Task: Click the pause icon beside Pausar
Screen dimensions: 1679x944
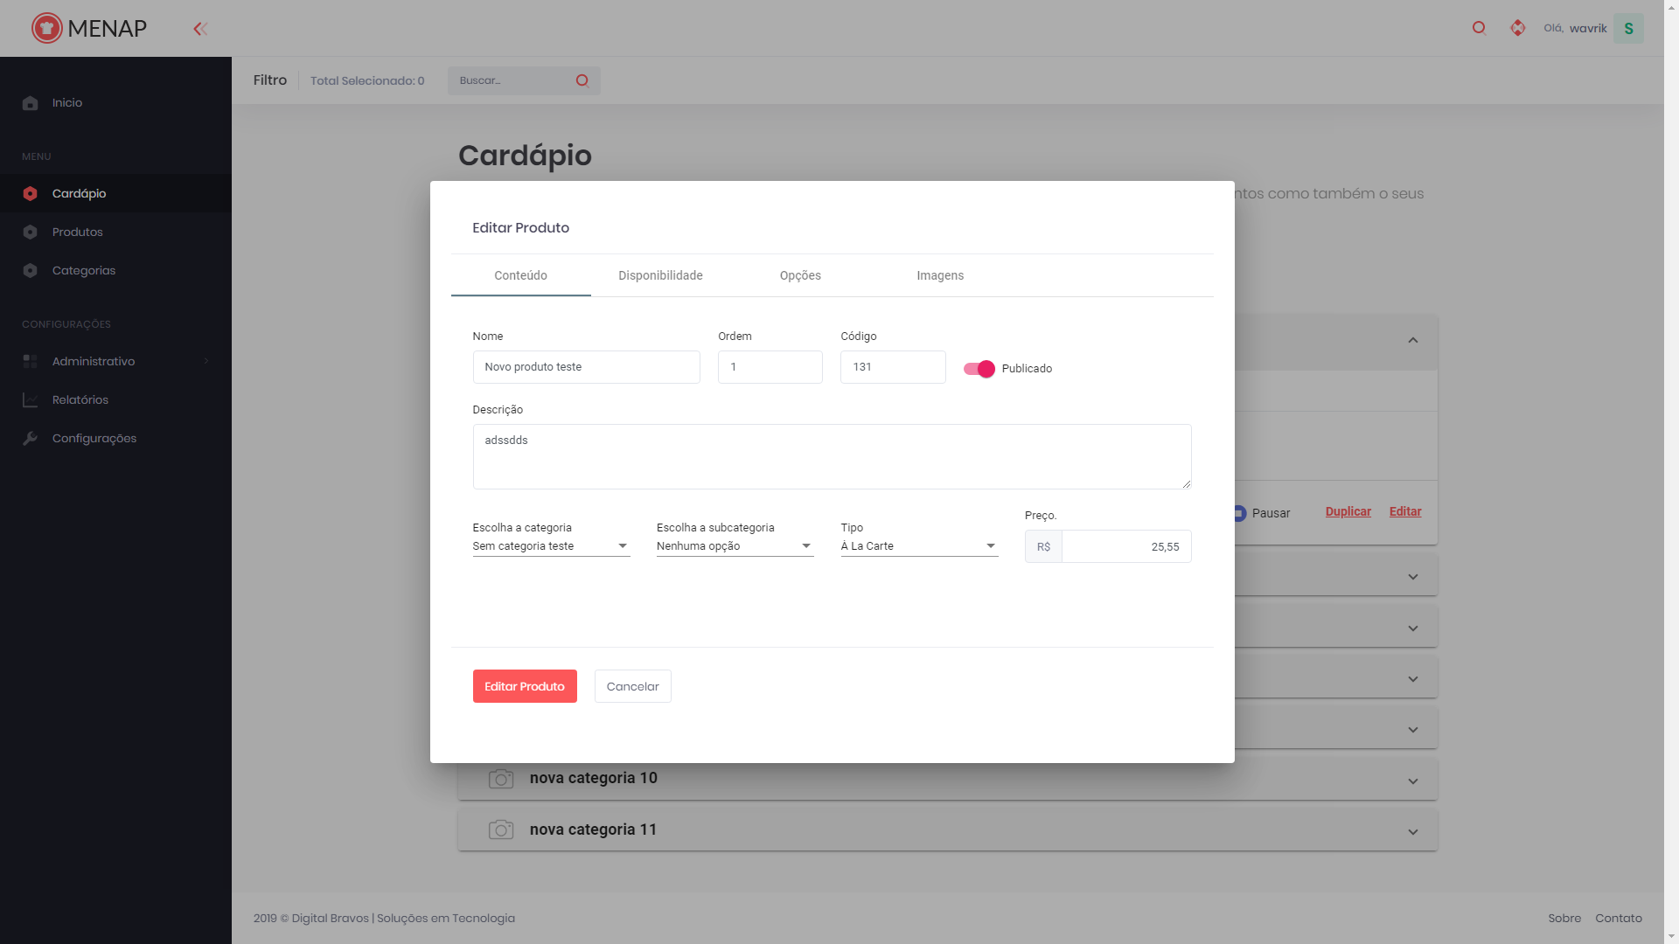Action: [1240, 513]
